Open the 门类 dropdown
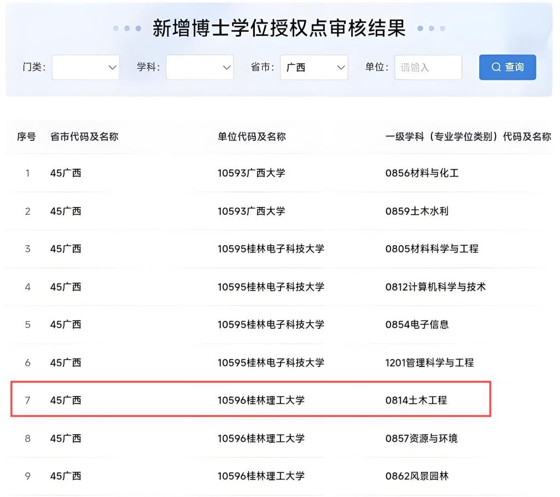This screenshot has width=560, height=497. click(x=85, y=67)
